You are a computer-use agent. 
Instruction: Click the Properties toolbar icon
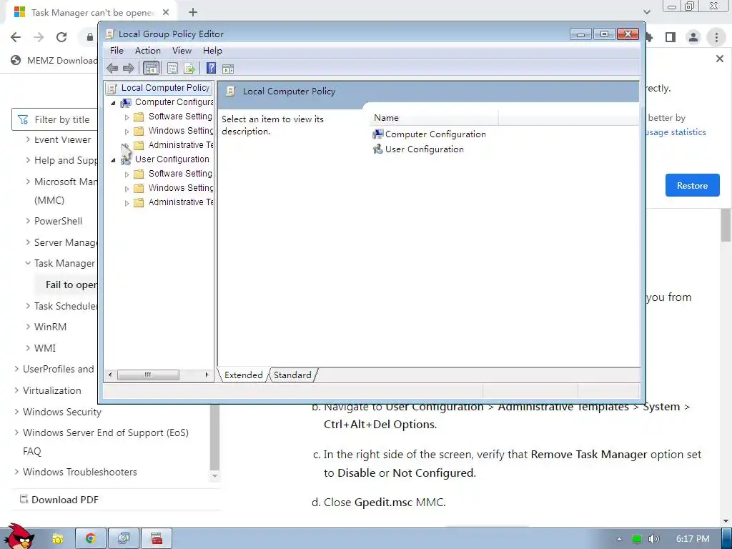tap(172, 69)
